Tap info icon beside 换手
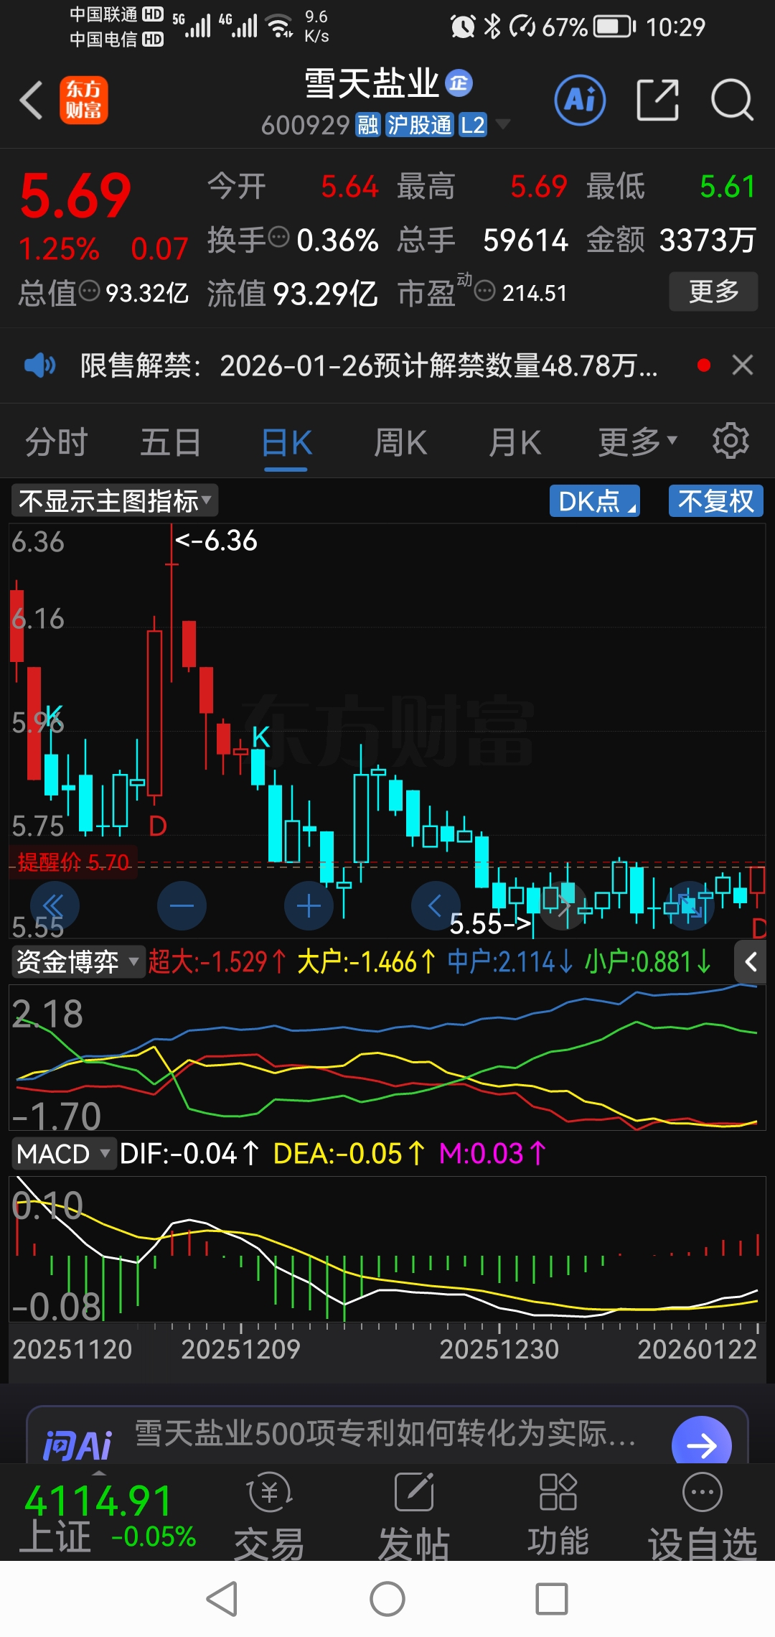Viewport: 775px width, 1637px height. click(x=278, y=236)
